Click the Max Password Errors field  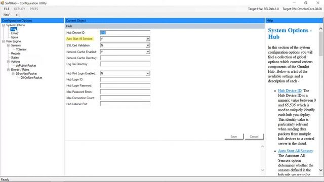click(125, 92)
